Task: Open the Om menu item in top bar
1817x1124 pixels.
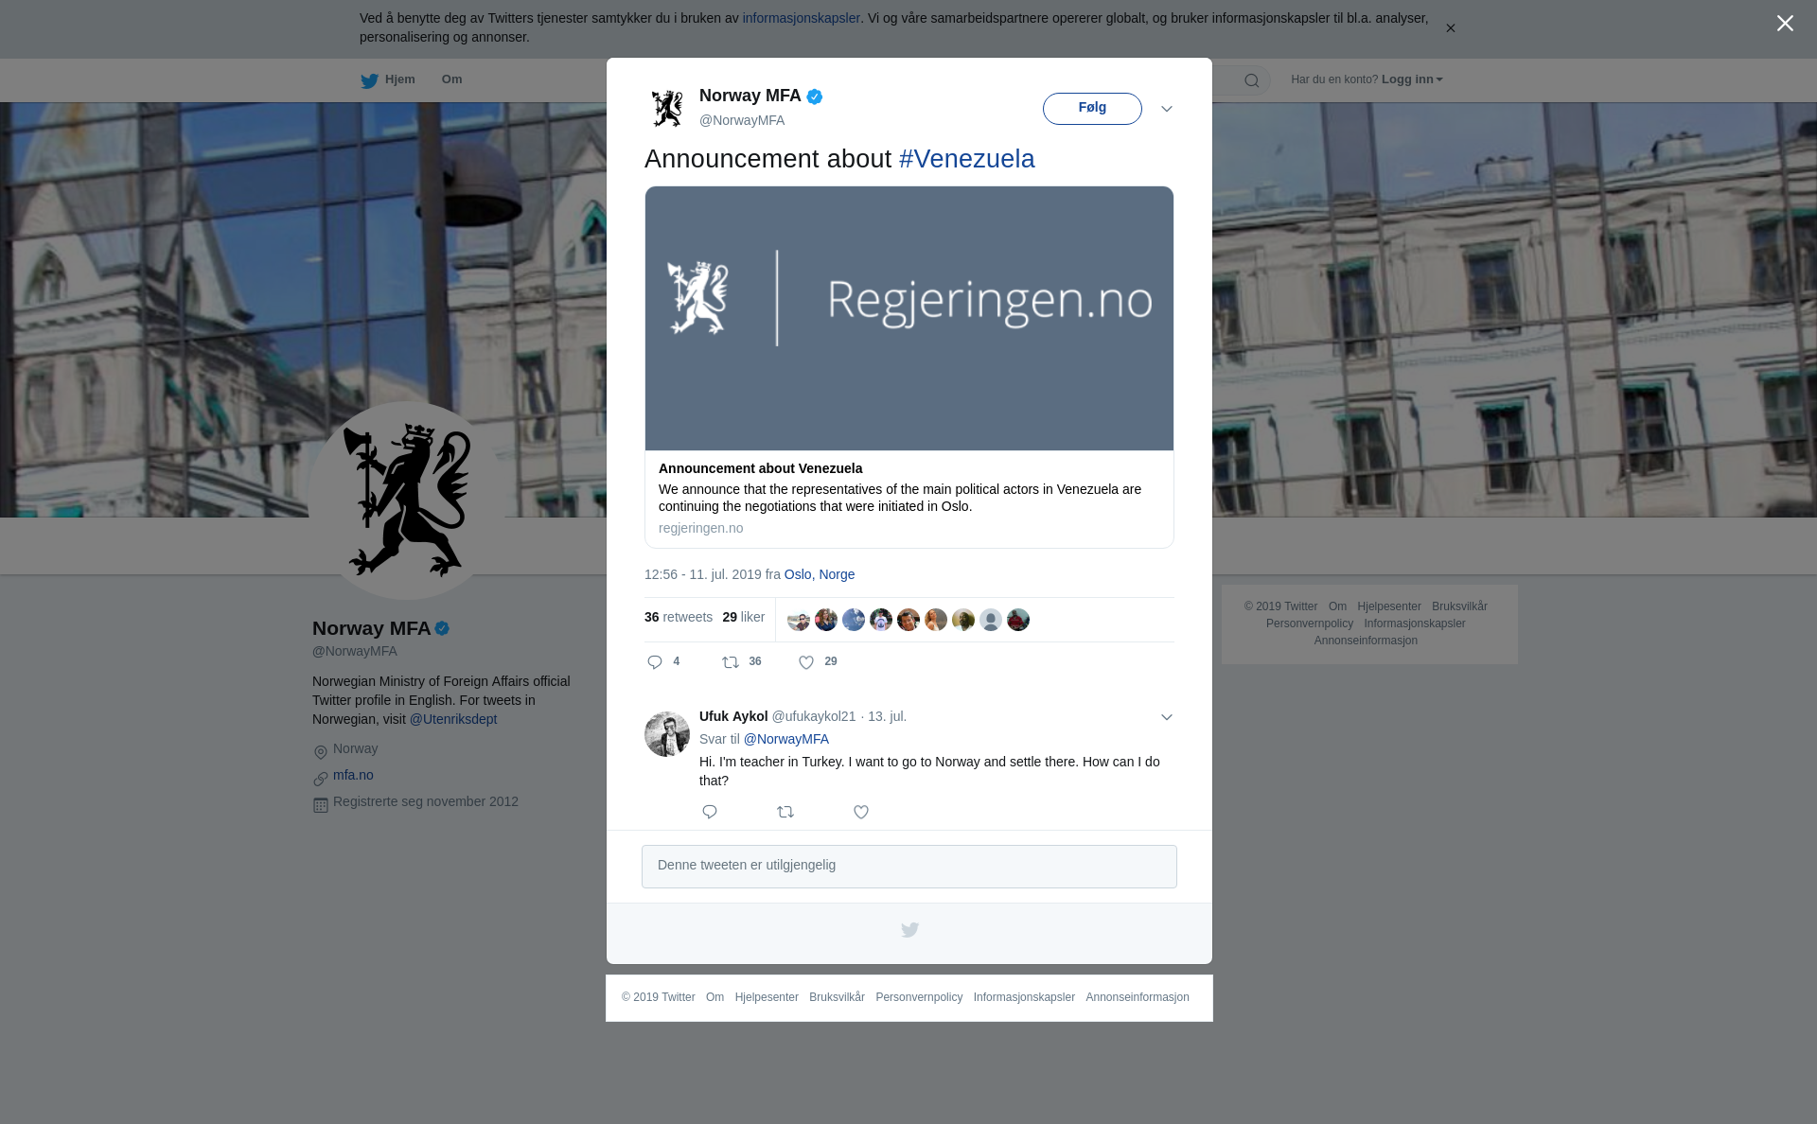Action: 451,79
